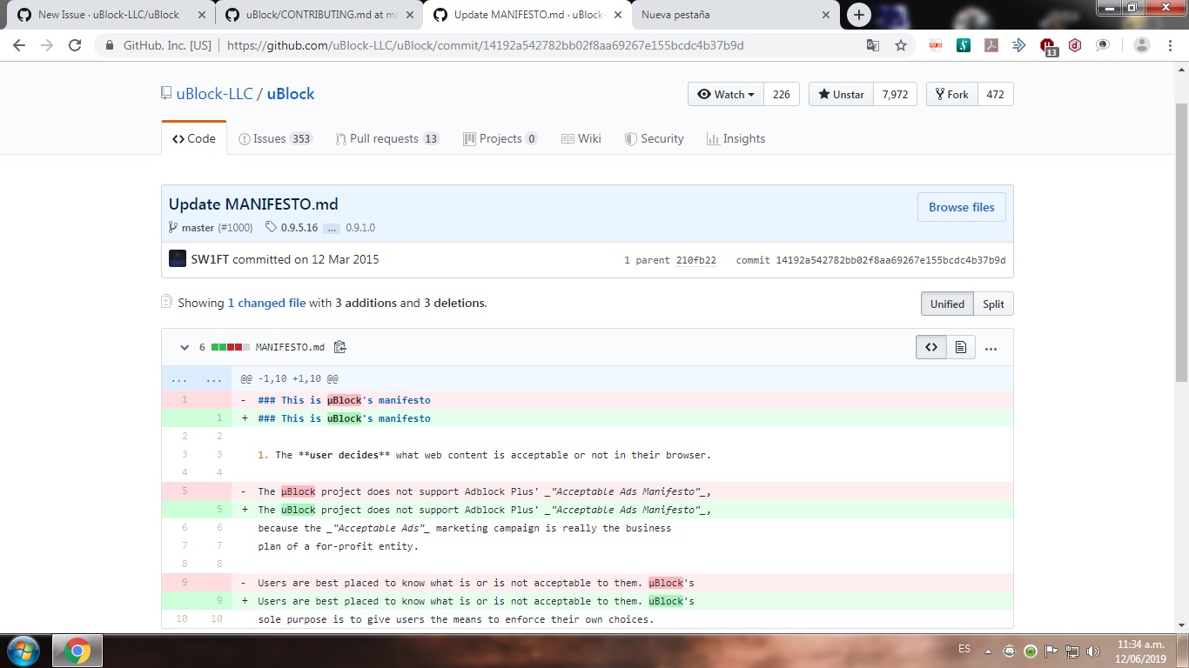Click the changed-file icon near Showing 1 changed file
The height and width of the screenshot is (668, 1189).
pos(165,303)
